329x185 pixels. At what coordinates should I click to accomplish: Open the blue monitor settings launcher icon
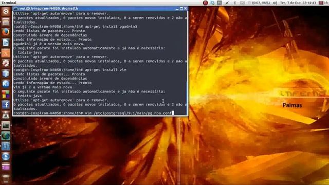[6, 146]
